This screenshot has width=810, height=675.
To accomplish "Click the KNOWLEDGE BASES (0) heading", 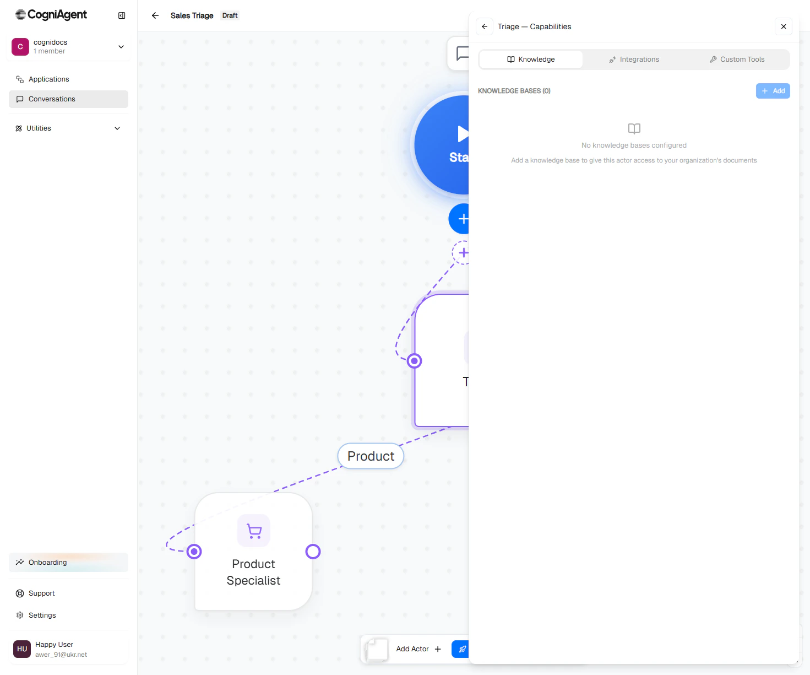I will (514, 91).
